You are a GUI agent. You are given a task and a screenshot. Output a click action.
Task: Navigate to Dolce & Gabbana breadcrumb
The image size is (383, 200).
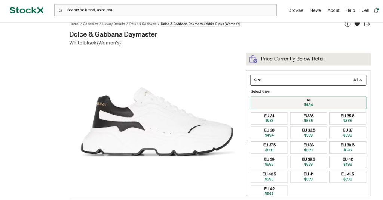point(143,24)
